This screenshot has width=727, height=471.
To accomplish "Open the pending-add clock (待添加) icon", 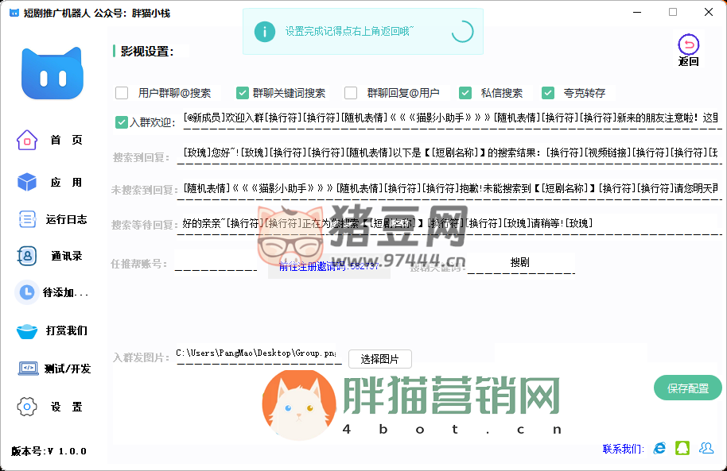I will (27, 292).
